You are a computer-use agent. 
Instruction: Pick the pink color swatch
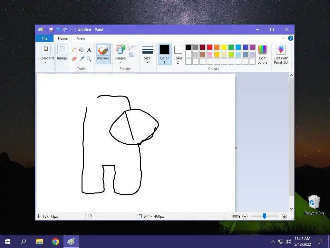pos(210,54)
